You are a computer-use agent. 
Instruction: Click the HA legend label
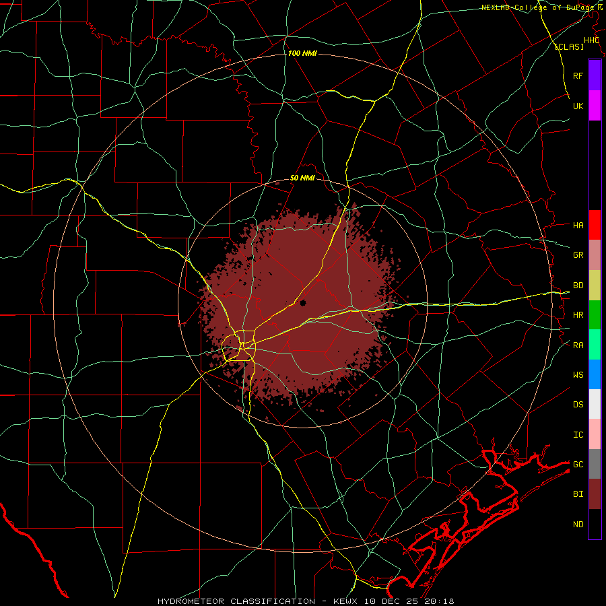[x=578, y=226]
